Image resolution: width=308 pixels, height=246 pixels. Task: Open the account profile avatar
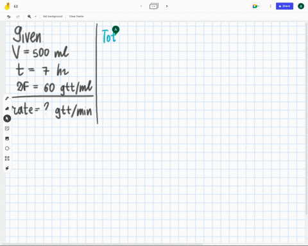coord(301,6)
